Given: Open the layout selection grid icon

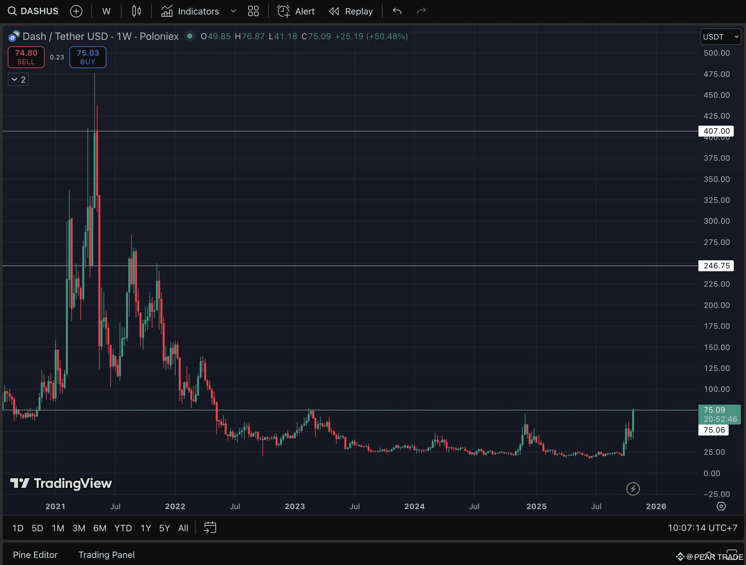Looking at the screenshot, I should (x=253, y=11).
